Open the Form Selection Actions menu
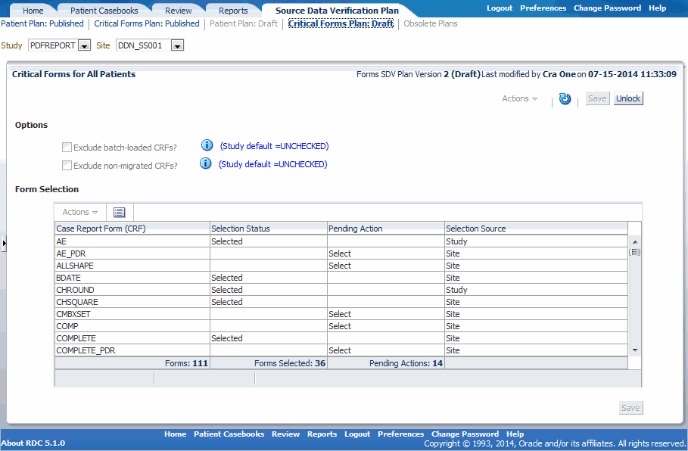This screenshot has height=451, width=688. point(80,213)
